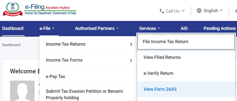Choose View Filed Returns option
This screenshot has height=101, width=237.
[162, 57]
